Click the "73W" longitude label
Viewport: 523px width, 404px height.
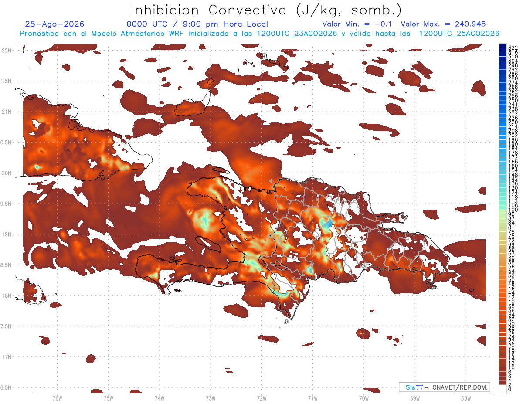[x=211, y=398]
